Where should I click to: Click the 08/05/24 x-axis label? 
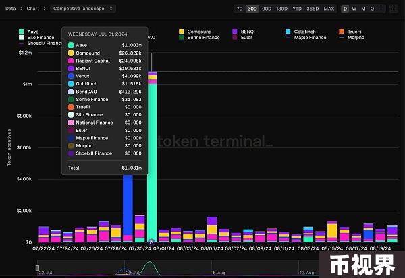212,248
